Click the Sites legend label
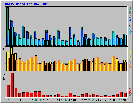 click(x=130, y=67)
